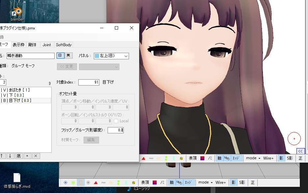Click the × delete button under the morph list
The width and height of the screenshot is (308, 193).
(36, 156)
